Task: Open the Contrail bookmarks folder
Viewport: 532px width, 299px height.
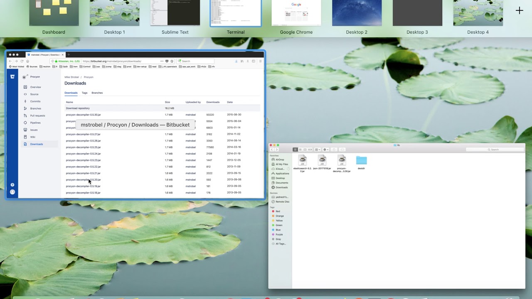Action: tap(85, 66)
